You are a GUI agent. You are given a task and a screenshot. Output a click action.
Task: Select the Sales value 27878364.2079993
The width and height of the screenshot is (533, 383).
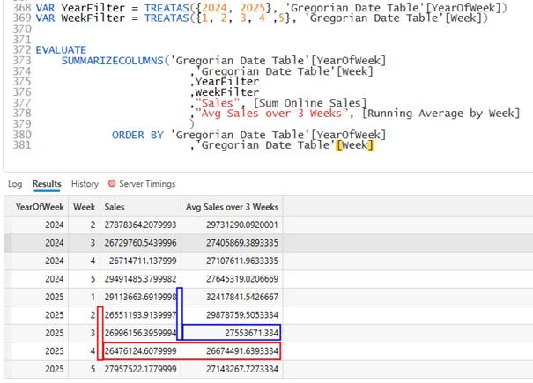click(x=139, y=225)
